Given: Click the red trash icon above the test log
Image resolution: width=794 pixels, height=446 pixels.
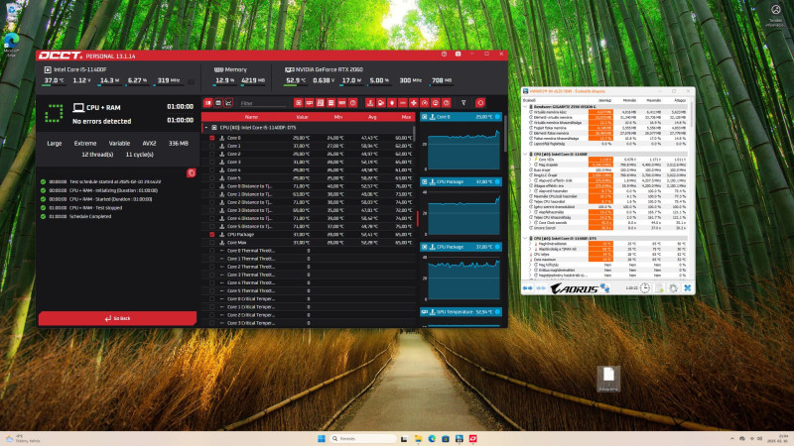Looking at the screenshot, I should click(192, 172).
